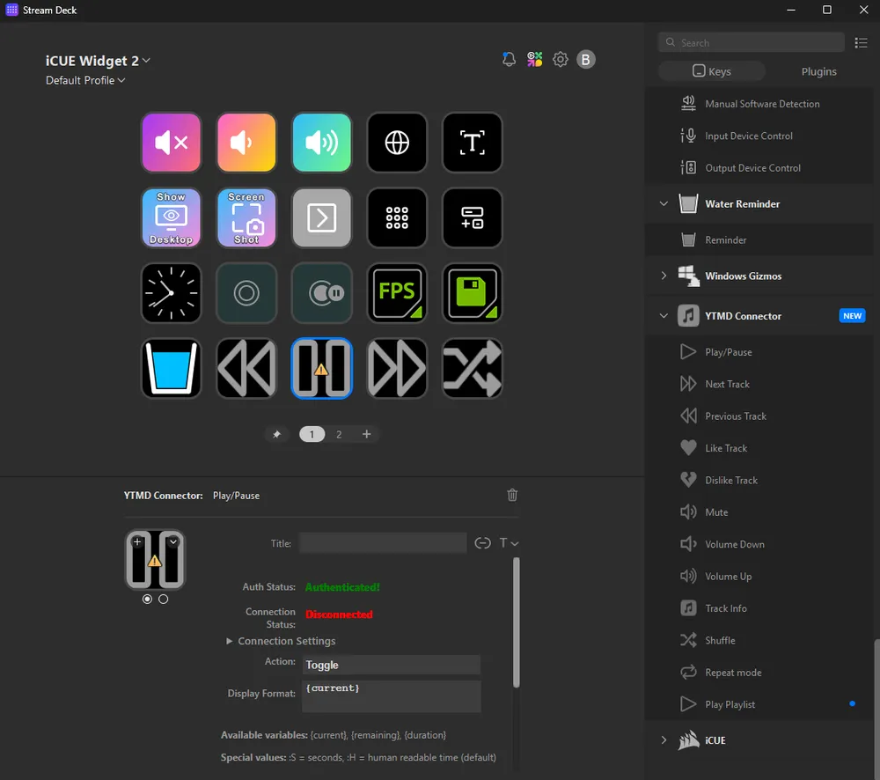Add a new page with plus

tap(366, 434)
